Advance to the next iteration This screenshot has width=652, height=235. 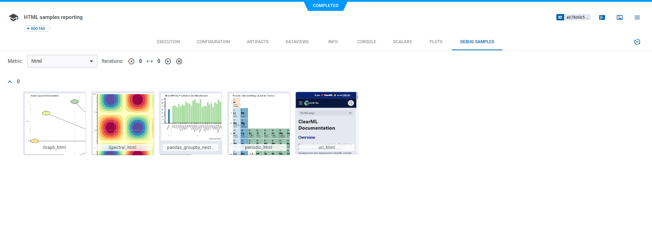(168, 61)
